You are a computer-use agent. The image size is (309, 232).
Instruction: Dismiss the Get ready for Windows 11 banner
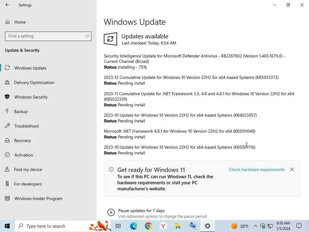tap(292, 169)
